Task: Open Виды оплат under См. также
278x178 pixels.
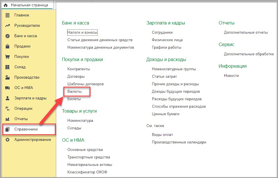Action: click(162, 135)
